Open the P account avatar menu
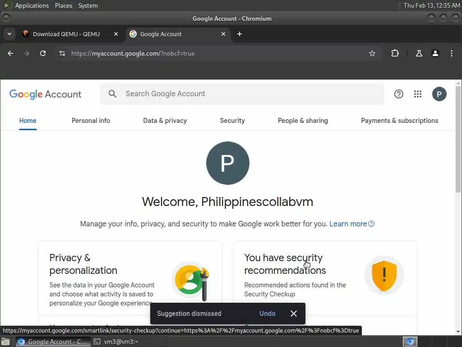The width and height of the screenshot is (462, 347). pyautogui.click(x=439, y=94)
